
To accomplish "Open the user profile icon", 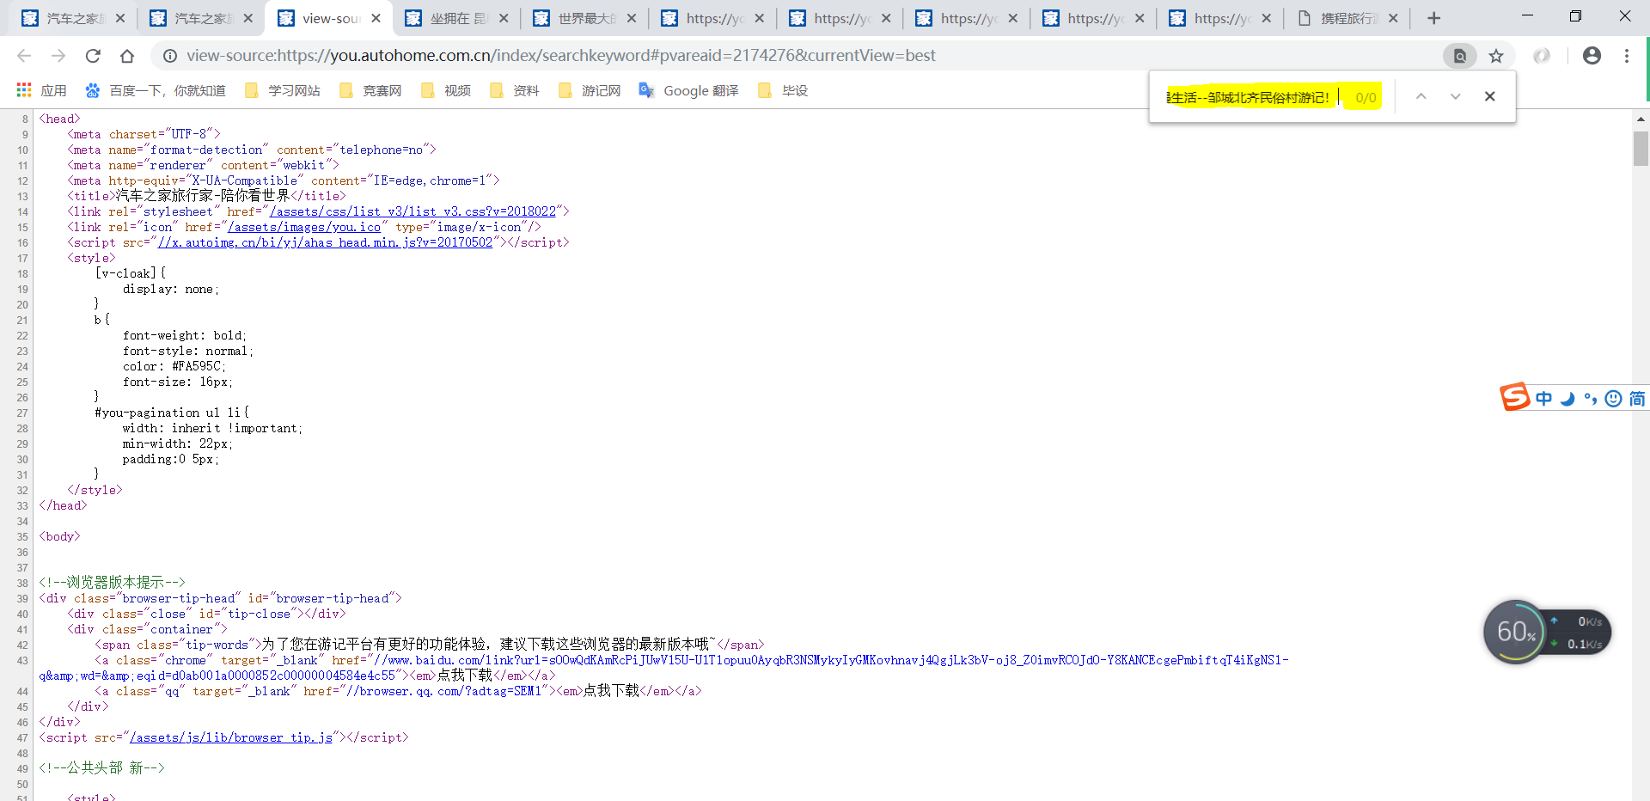I will point(1592,56).
